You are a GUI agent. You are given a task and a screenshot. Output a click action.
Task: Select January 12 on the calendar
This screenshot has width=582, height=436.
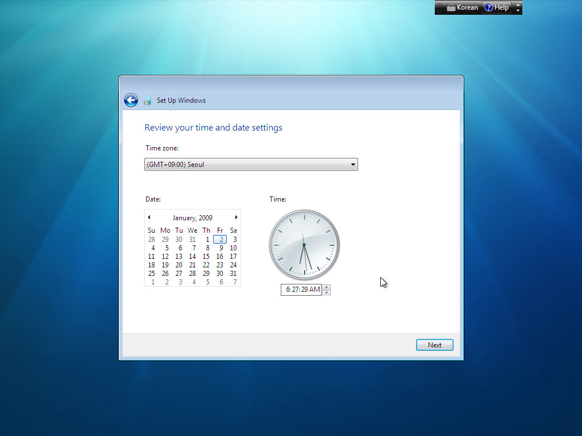165,257
